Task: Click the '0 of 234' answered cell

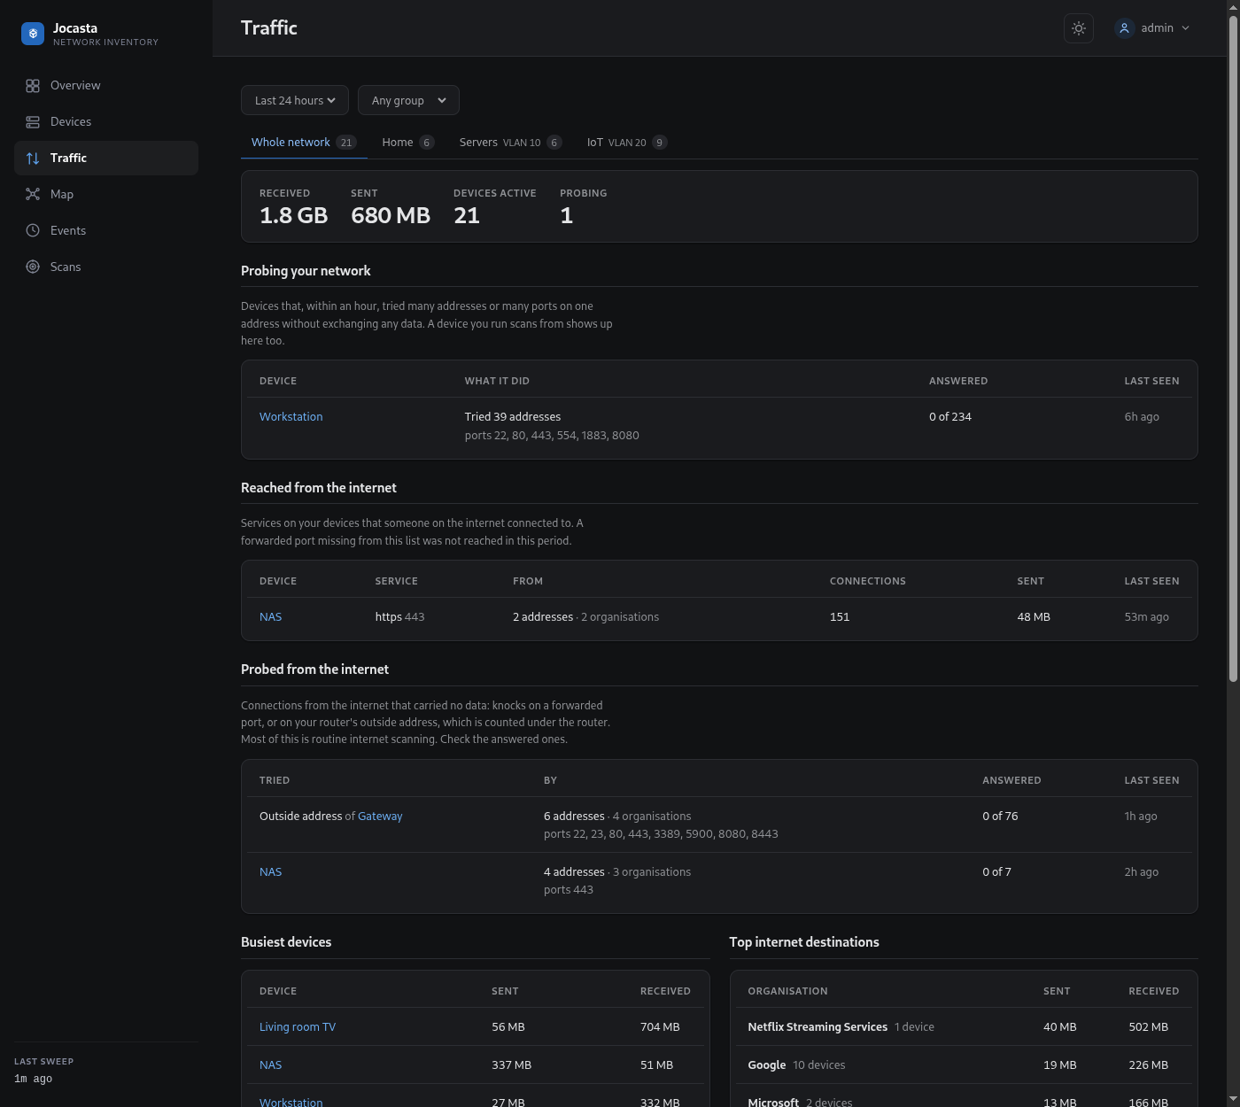Action: pyautogui.click(x=950, y=417)
